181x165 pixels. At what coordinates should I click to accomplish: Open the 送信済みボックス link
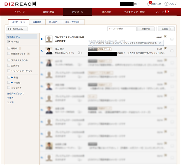click(x=15, y=93)
